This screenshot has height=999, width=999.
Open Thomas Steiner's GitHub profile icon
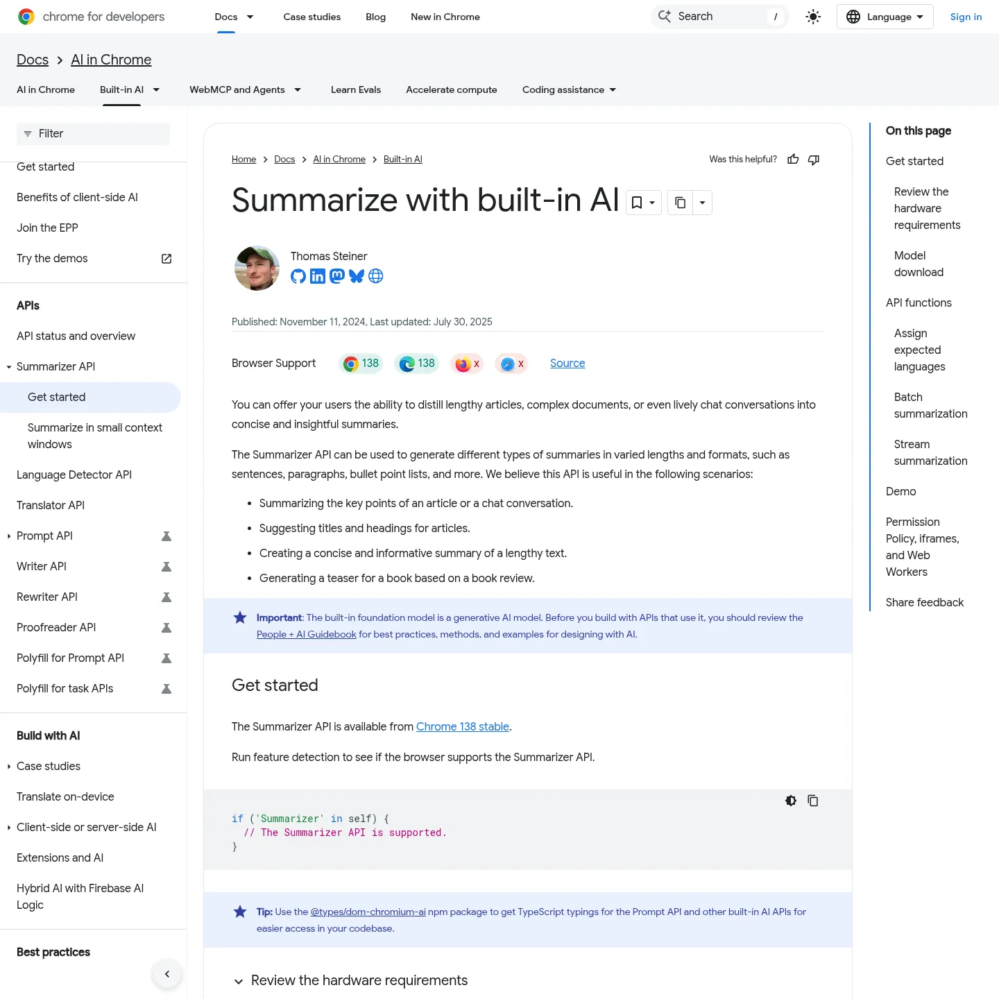pos(298,276)
